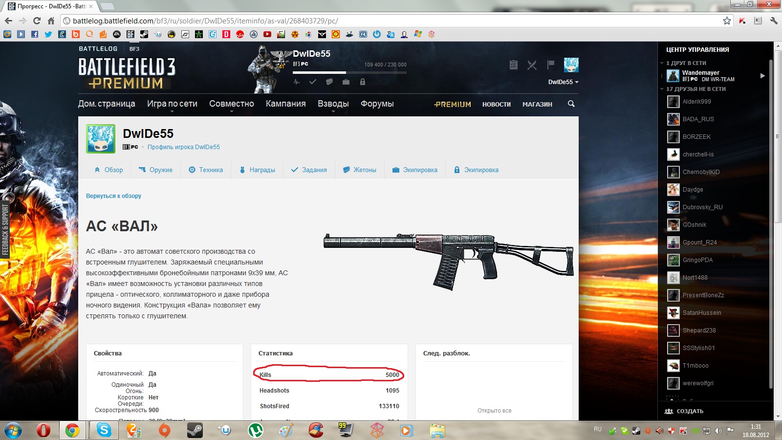Open Skype from the taskbar
Viewport: 782px width, 440px height.
click(x=104, y=430)
